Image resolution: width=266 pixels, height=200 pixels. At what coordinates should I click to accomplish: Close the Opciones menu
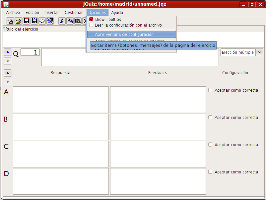click(97, 13)
